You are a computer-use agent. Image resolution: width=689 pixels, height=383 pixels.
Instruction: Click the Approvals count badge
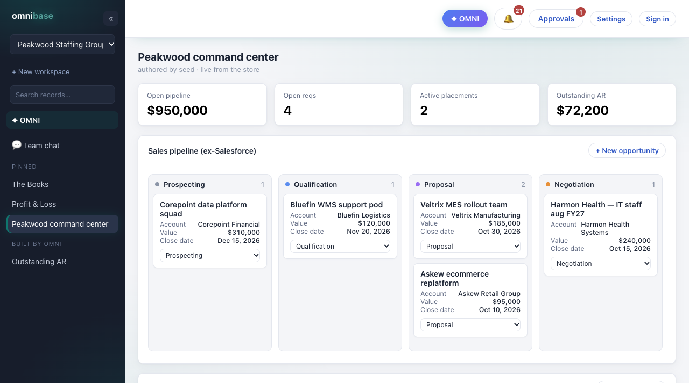pos(581,12)
